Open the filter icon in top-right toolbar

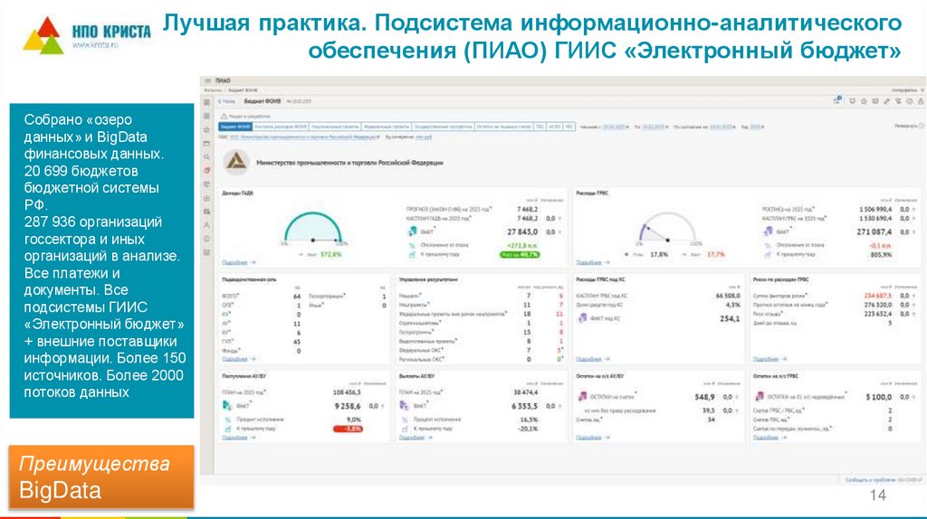[x=898, y=101]
